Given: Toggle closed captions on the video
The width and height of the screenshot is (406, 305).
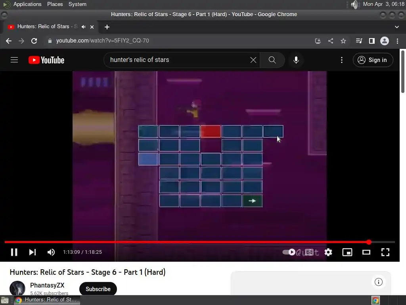Looking at the screenshot, I should coord(309,252).
